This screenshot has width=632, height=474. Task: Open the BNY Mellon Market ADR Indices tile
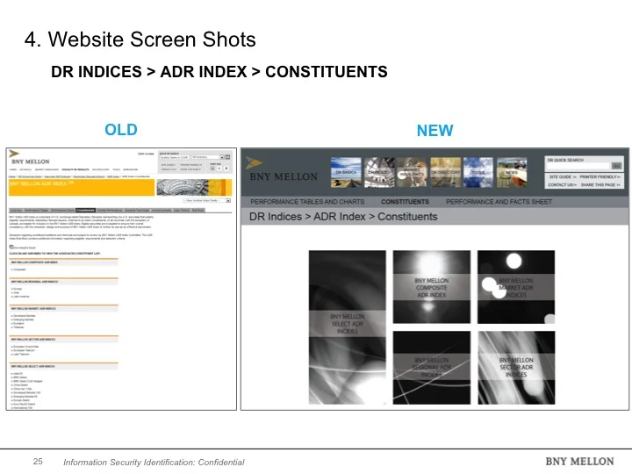[x=516, y=287]
